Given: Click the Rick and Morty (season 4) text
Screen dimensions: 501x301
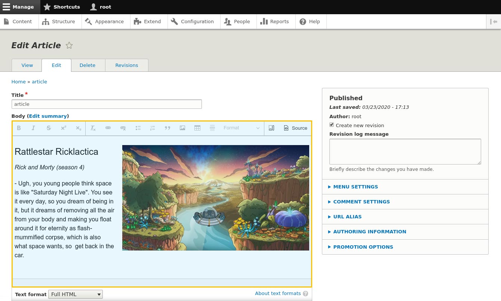Looking at the screenshot, I should (x=49, y=167).
